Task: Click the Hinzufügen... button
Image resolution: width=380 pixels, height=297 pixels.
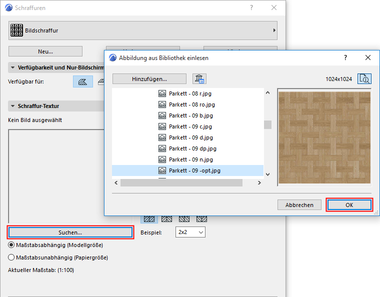Action: tap(149, 79)
